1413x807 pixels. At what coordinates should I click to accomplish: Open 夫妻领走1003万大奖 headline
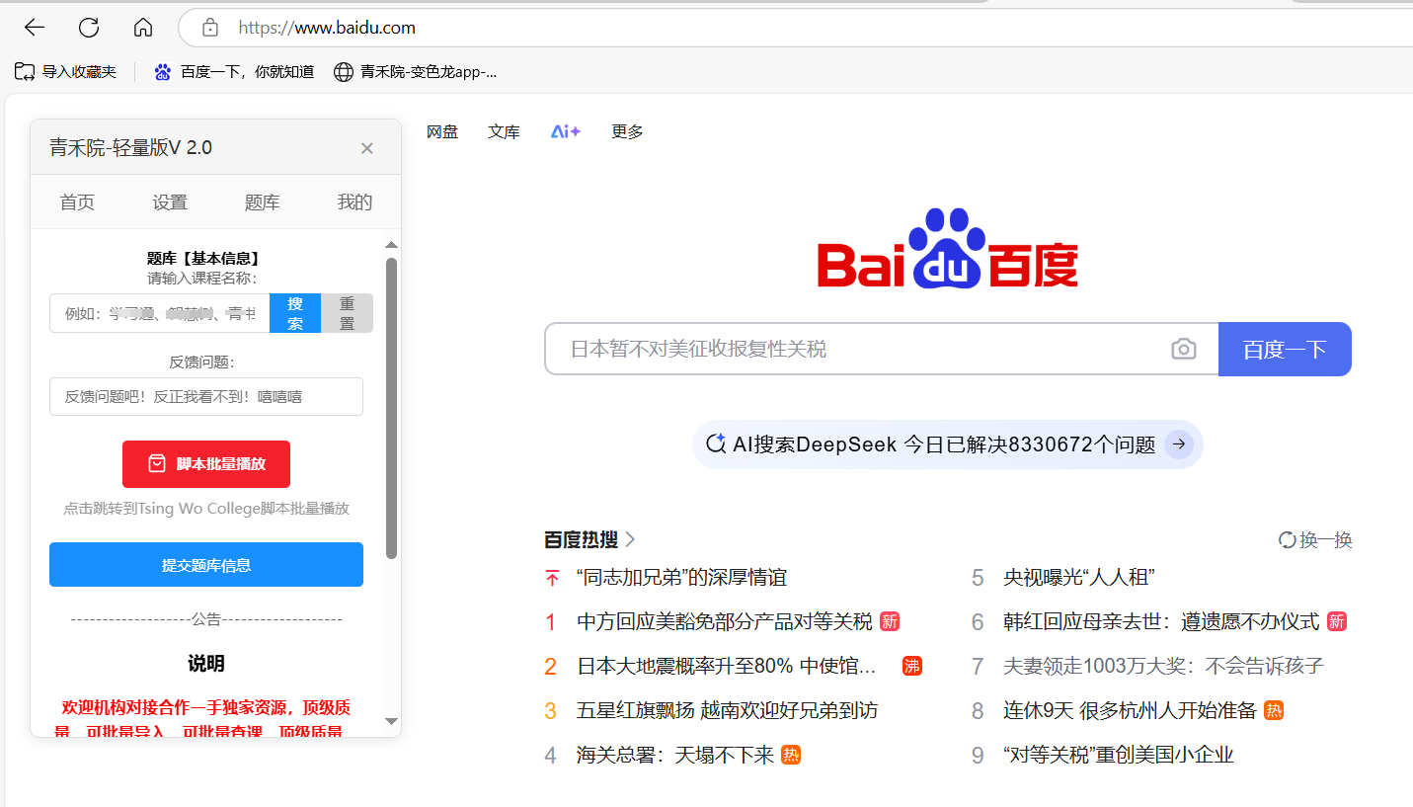(x=1163, y=666)
